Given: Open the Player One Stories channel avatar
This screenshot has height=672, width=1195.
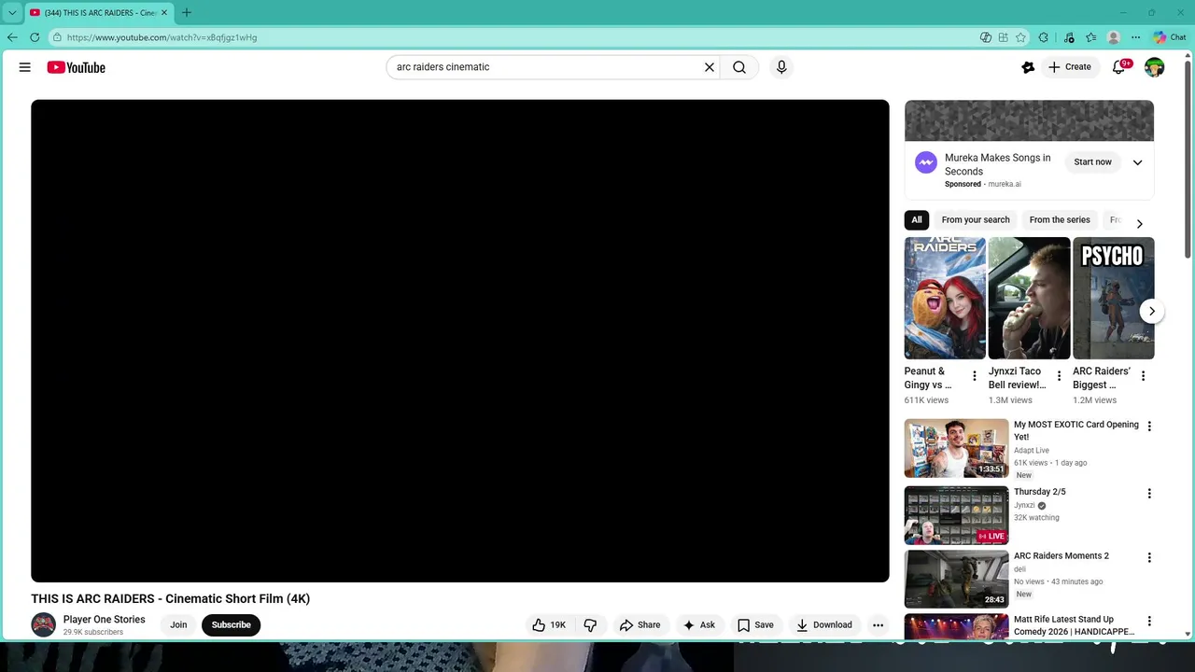Looking at the screenshot, I should (x=43, y=625).
